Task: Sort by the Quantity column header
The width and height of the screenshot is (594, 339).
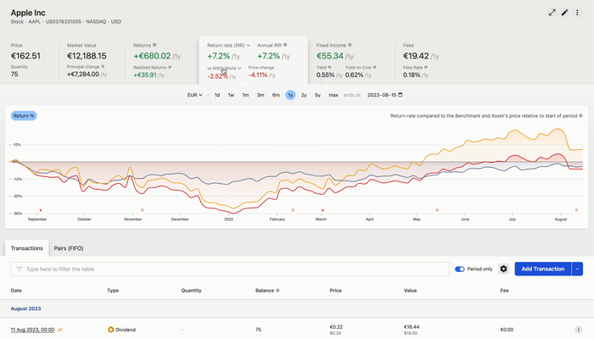Action: pos(191,291)
